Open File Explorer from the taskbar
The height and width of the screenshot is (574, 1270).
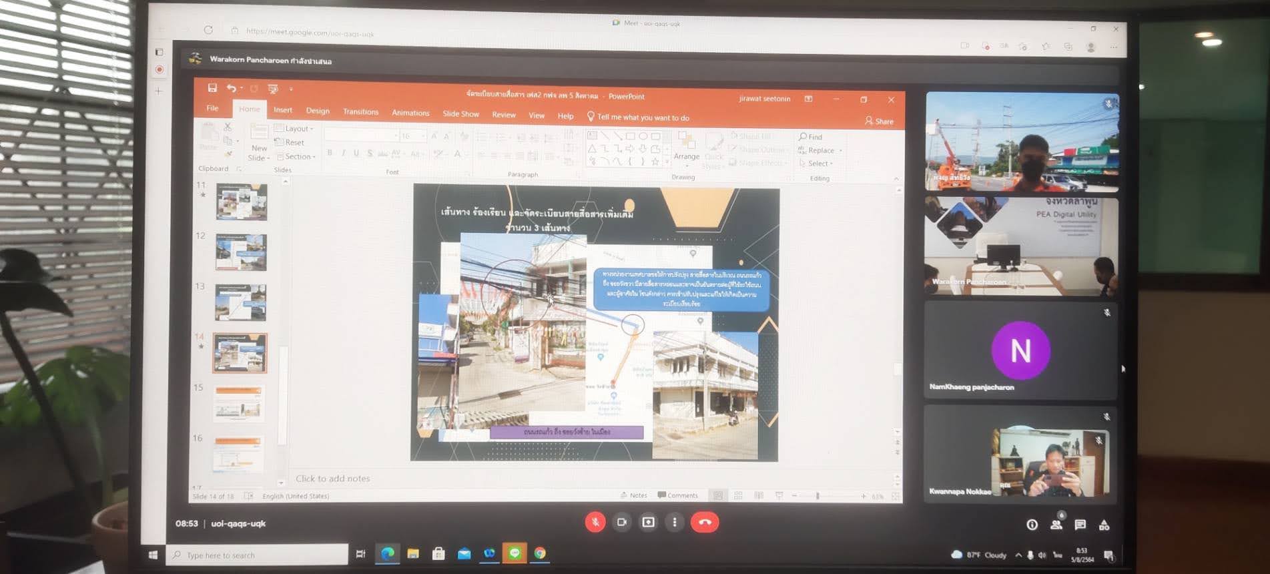click(413, 553)
